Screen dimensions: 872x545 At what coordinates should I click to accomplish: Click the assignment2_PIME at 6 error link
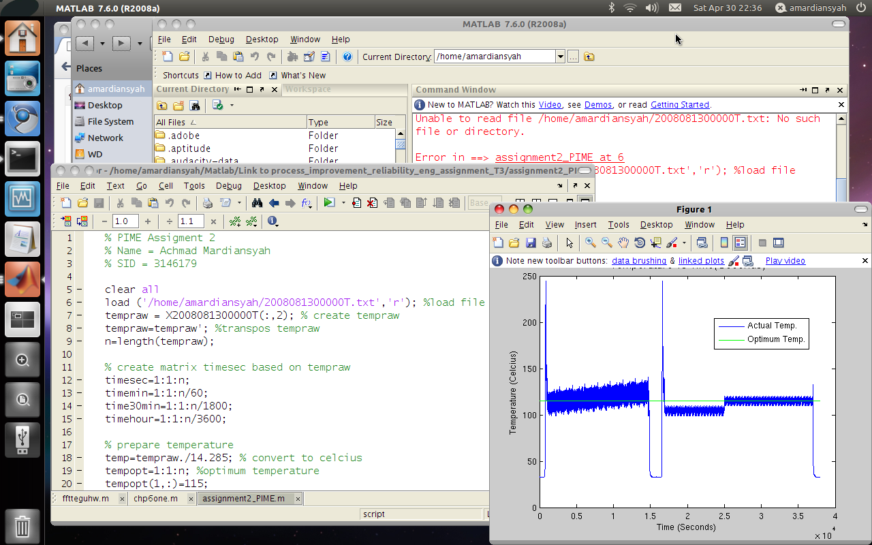[559, 157]
